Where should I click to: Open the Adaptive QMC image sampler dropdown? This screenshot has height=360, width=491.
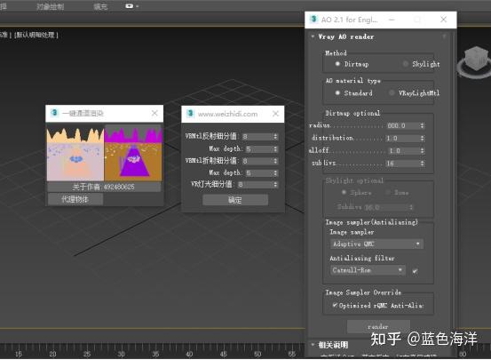376,244
